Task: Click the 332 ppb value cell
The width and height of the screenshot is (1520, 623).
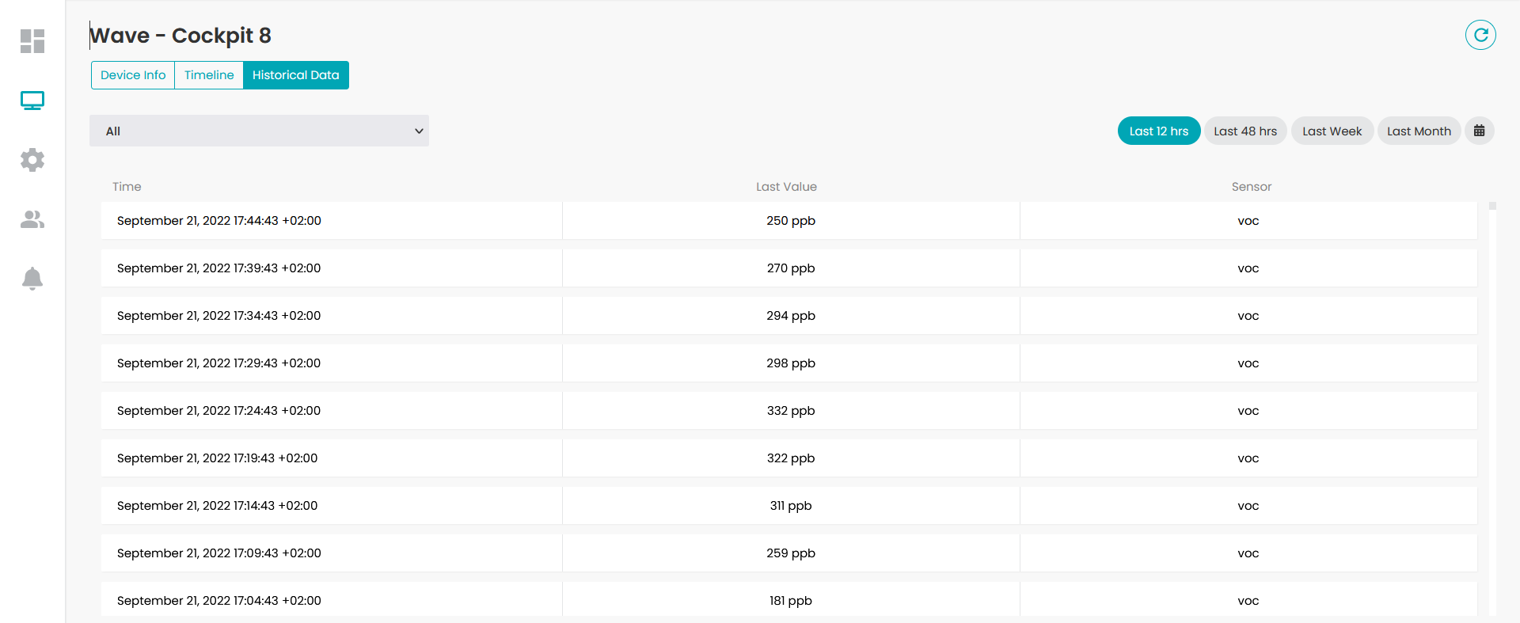Action: click(x=791, y=411)
